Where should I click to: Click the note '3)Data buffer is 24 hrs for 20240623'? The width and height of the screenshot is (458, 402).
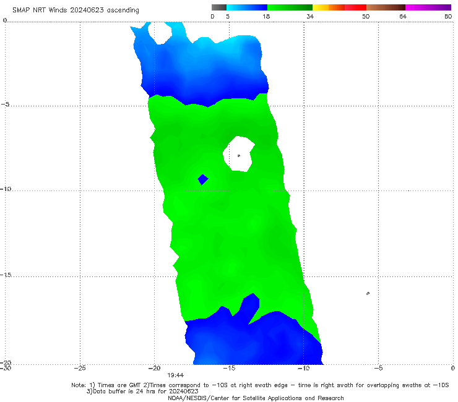(142, 391)
